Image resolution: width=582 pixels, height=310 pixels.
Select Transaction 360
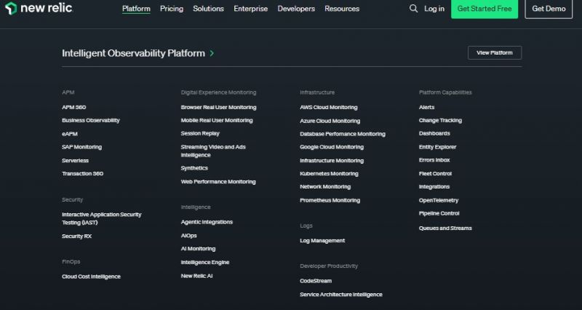point(82,173)
